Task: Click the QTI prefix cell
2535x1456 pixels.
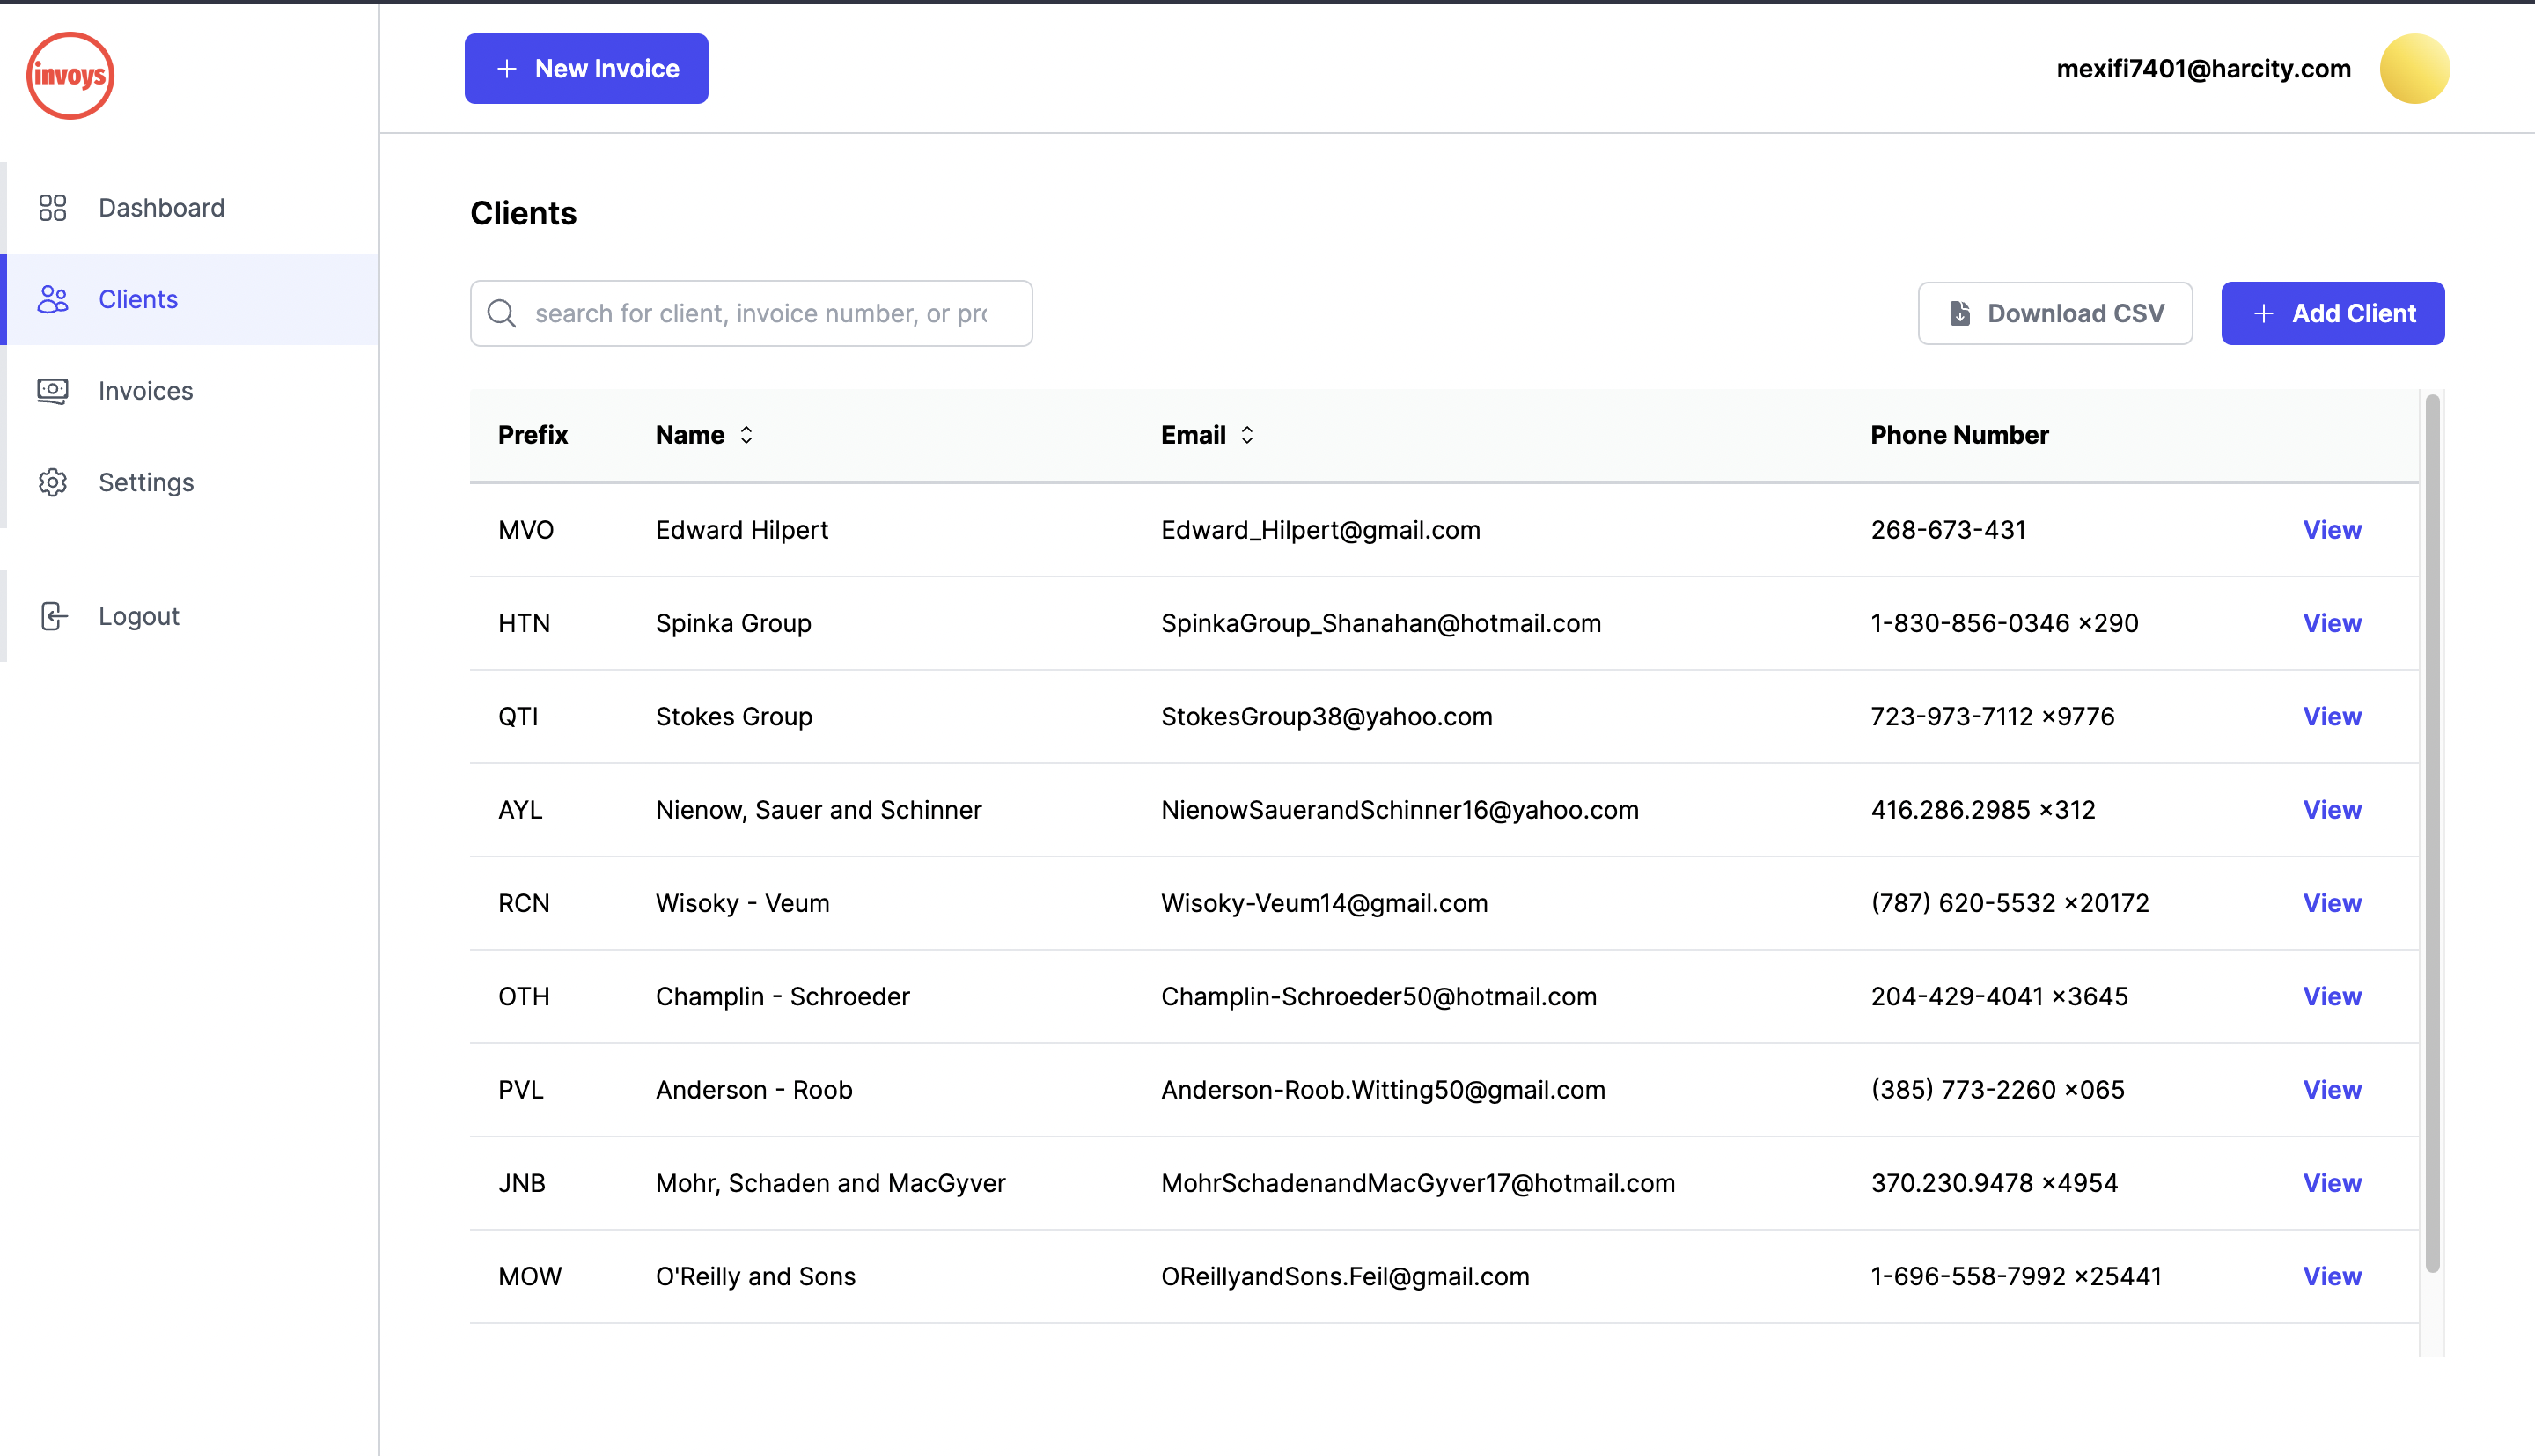Action: [518, 716]
